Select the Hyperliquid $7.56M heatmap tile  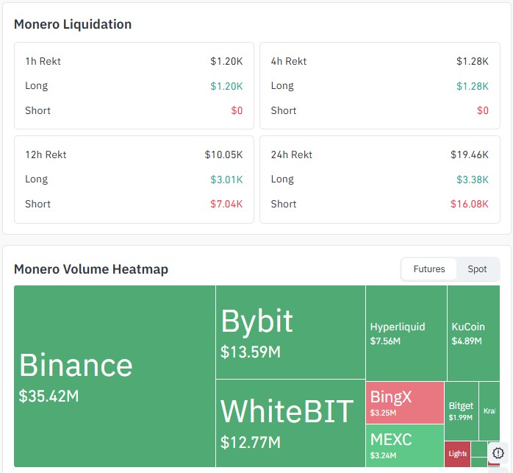click(406, 332)
